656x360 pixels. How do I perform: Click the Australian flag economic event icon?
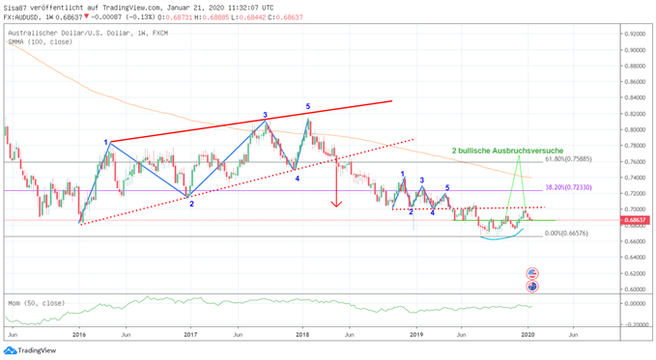click(532, 287)
